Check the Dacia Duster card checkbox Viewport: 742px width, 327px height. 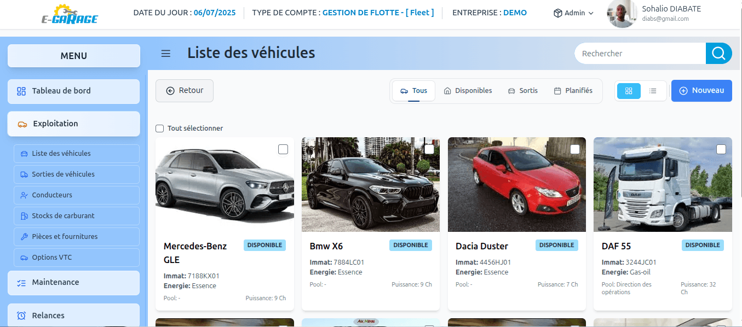click(x=575, y=149)
